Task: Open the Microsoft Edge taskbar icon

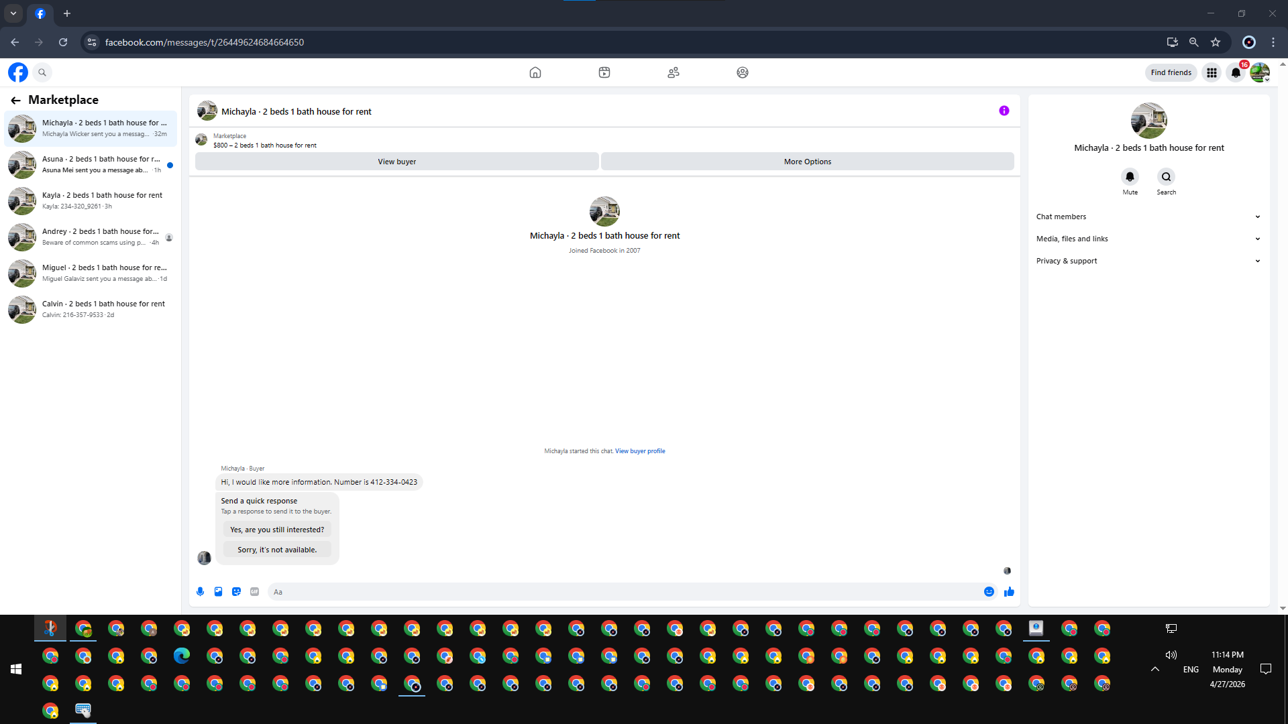Action: [182, 656]
